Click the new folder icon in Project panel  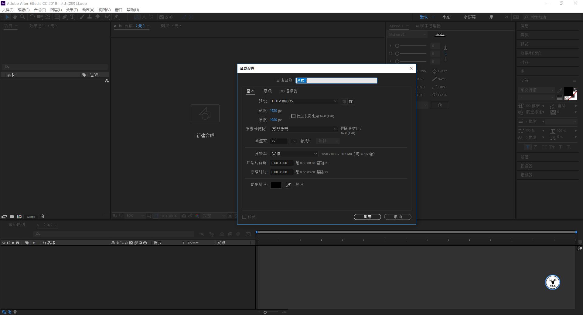tap(12, 217)
